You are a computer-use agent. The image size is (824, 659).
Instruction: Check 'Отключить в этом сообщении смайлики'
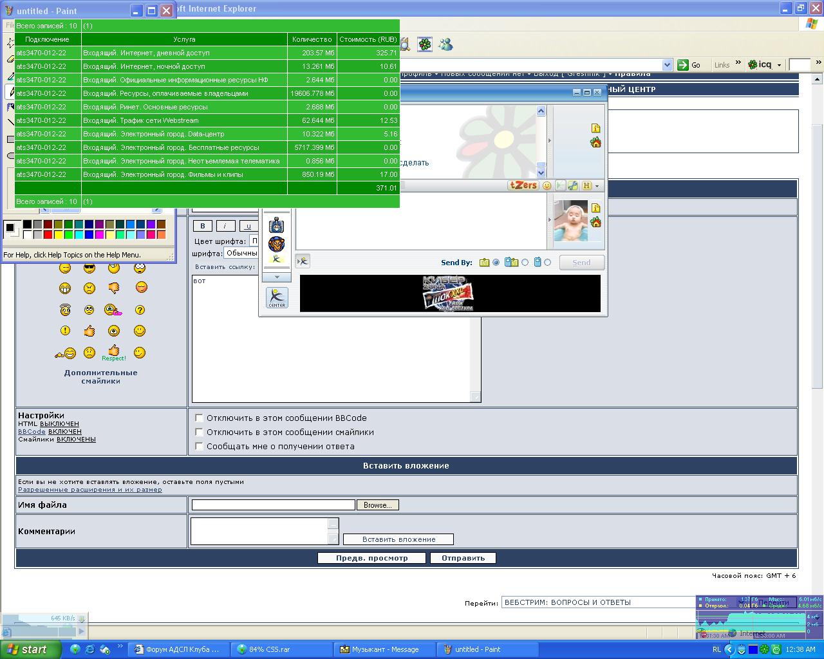[x=200, y=432]
